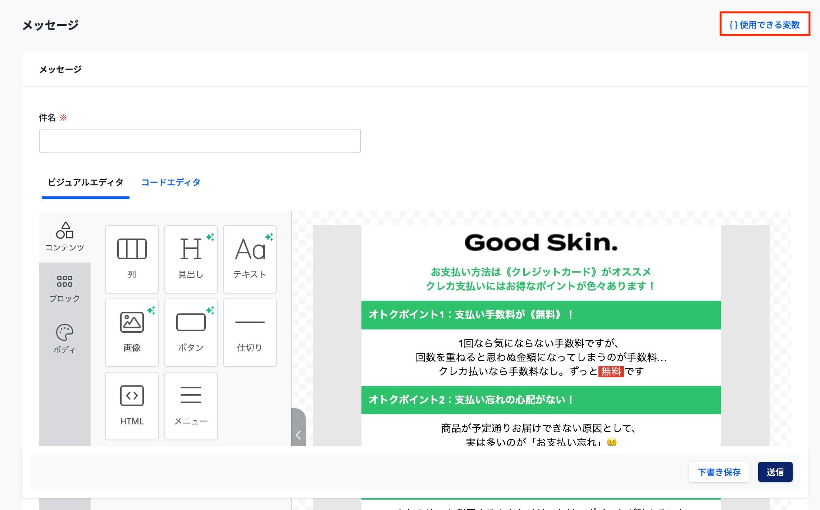
Task: Click the 件名 subject input field
Action: click(x=200, y=141)
